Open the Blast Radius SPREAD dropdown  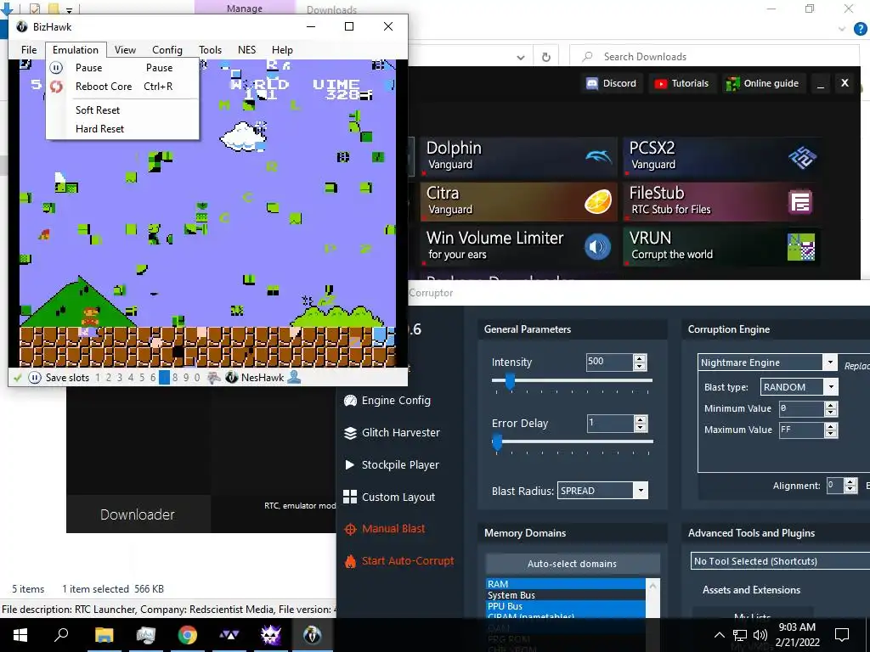641,490
